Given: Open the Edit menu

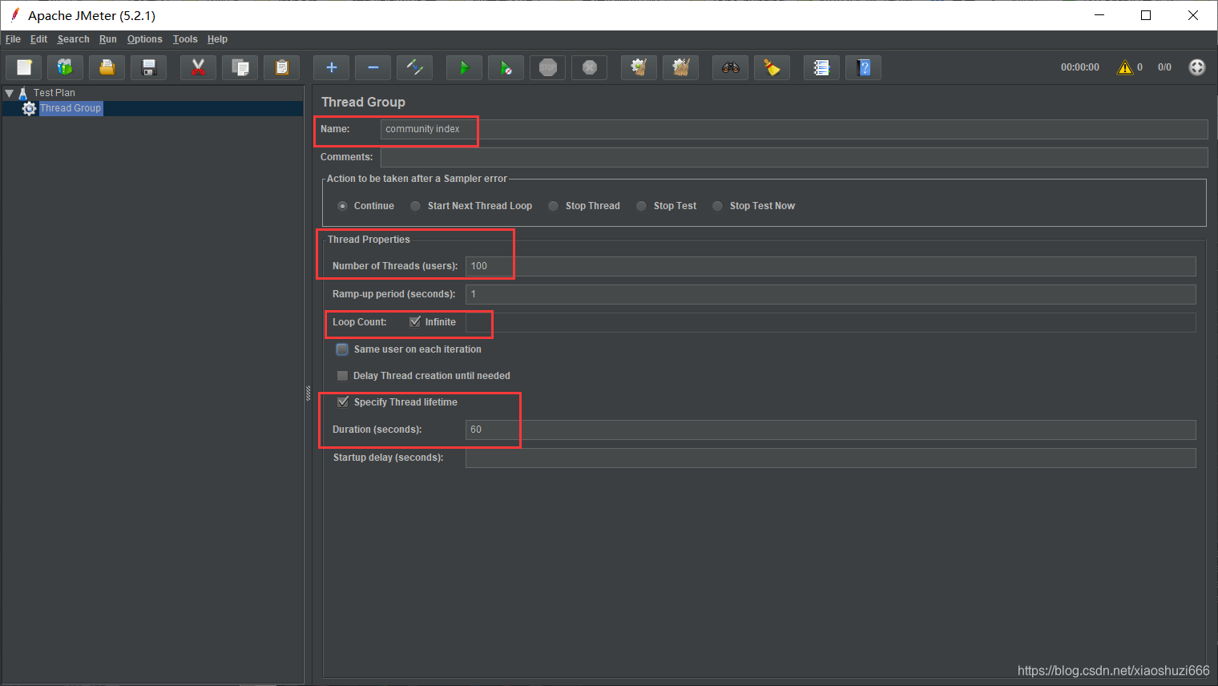Looking at the screenshot, I should (x=38, y=39).
